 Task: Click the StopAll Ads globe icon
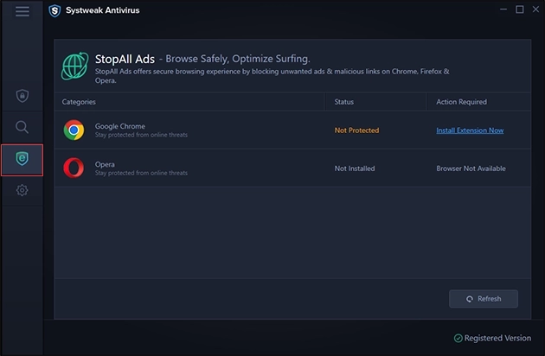pyautogui.click(x=74, y=66)
